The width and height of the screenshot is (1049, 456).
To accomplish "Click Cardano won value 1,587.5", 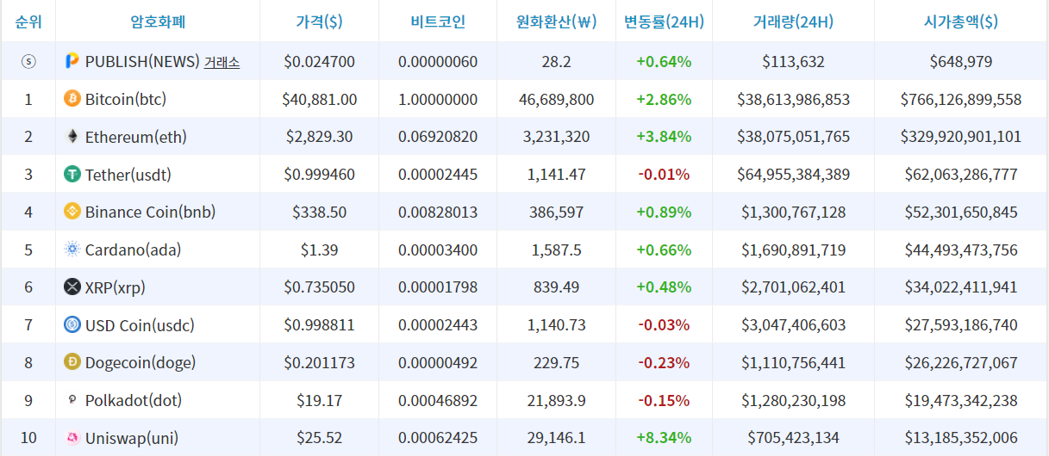I will [557, 250].
